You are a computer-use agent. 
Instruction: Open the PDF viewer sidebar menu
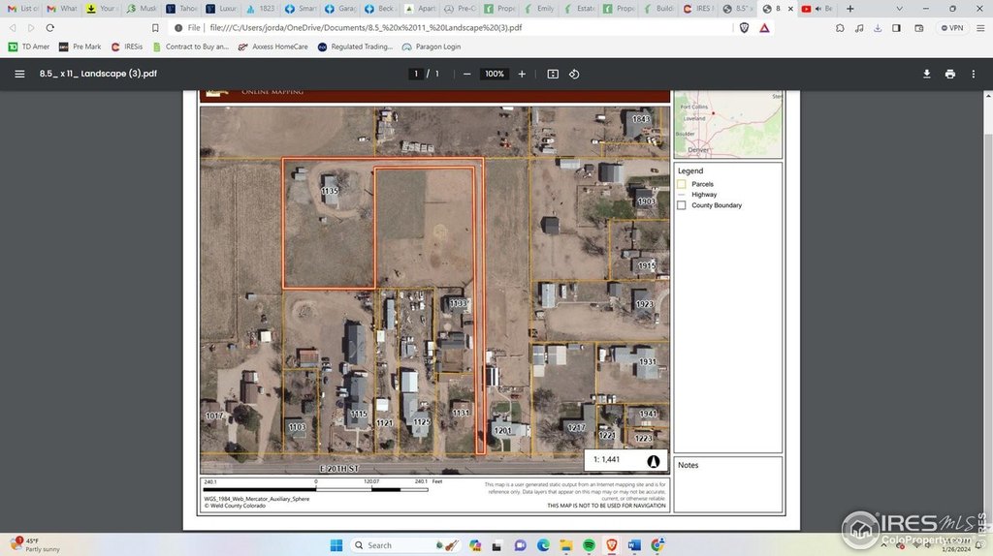(19, 74)
